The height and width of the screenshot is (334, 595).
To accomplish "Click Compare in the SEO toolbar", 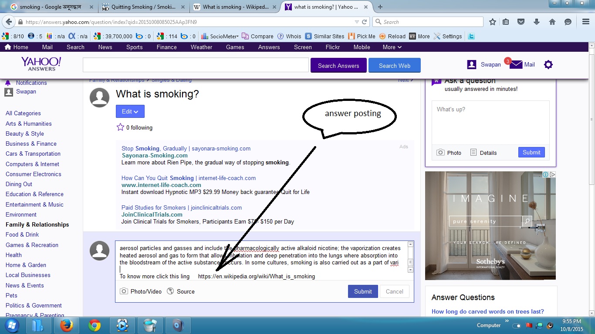I will click(257, 36).
